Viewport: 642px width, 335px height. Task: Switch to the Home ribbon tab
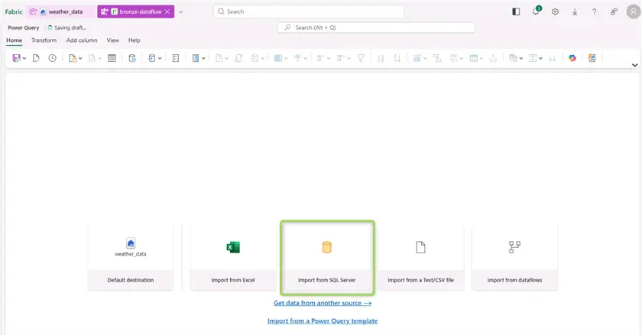(x=14, y=40)
